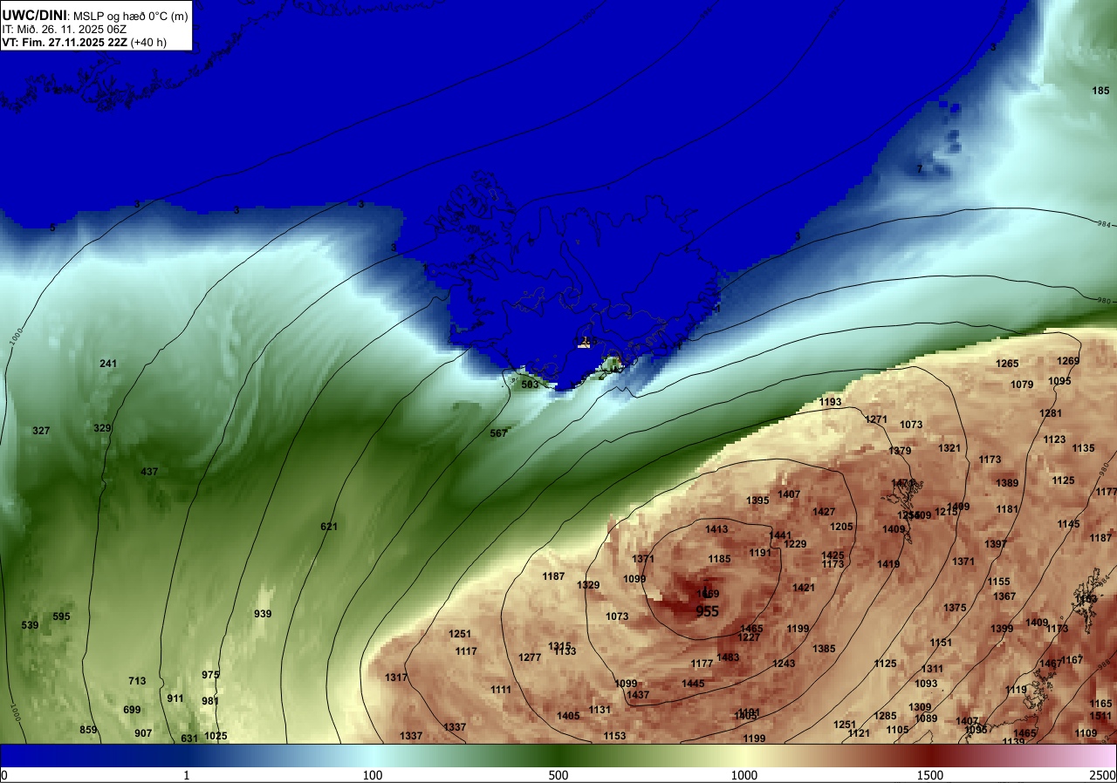Click the freezing level value 503

click(530, 385)
